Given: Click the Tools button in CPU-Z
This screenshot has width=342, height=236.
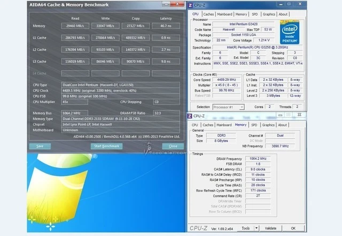Looking at the screenshot, I should pyautogui.click(x=246, y=228).
